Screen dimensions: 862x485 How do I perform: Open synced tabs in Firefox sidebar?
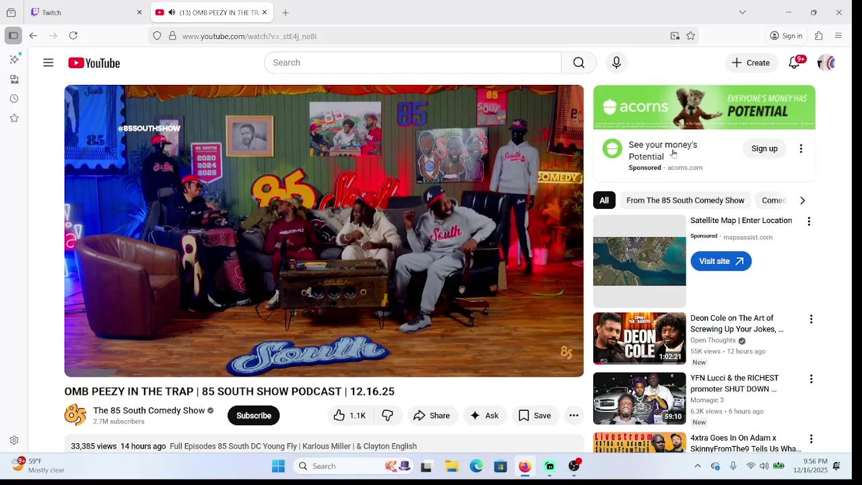14,79
